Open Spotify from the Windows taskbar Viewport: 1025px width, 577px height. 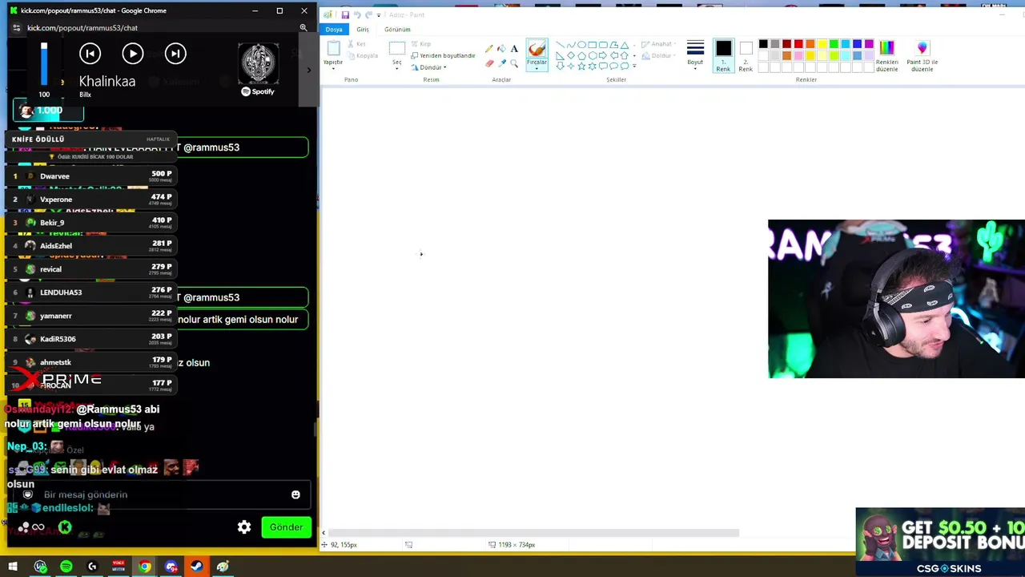click(66, 567)
